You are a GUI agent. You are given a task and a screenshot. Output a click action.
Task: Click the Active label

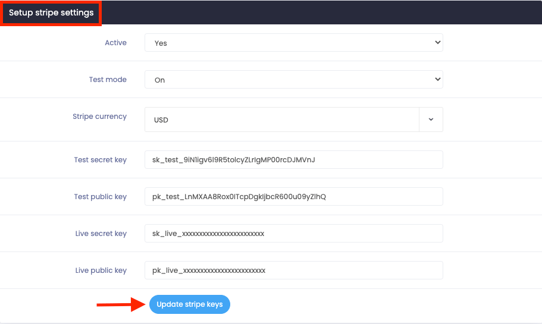point(116,42)
